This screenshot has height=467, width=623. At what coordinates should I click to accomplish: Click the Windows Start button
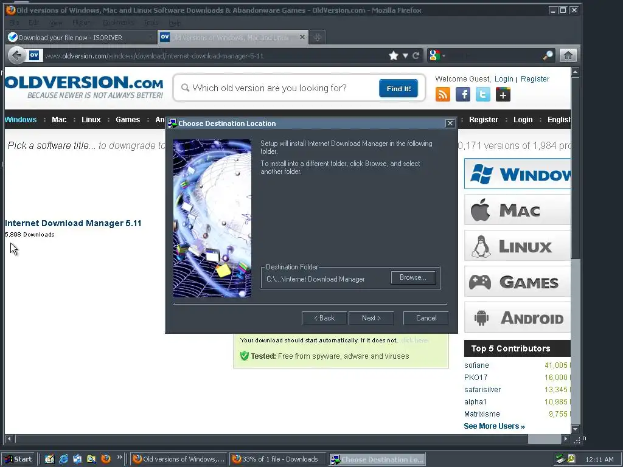pos(19,459)
